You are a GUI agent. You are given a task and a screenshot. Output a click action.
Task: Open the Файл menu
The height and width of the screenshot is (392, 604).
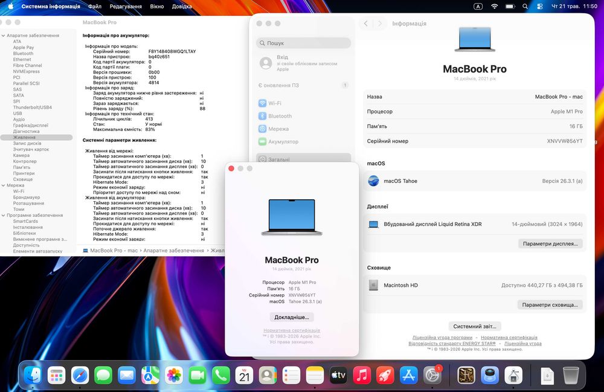(x=95, y=6)
